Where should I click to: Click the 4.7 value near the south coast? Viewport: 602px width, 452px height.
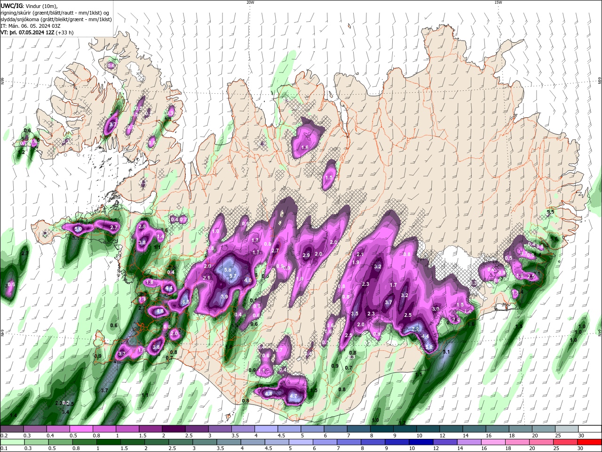pos(293,396)
